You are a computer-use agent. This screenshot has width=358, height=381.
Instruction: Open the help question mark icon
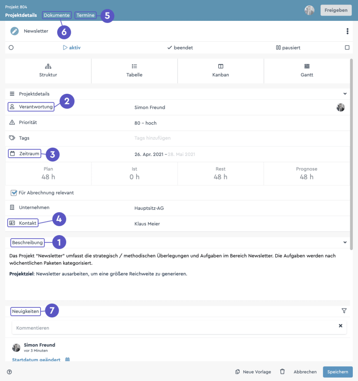tap(10, 372)
